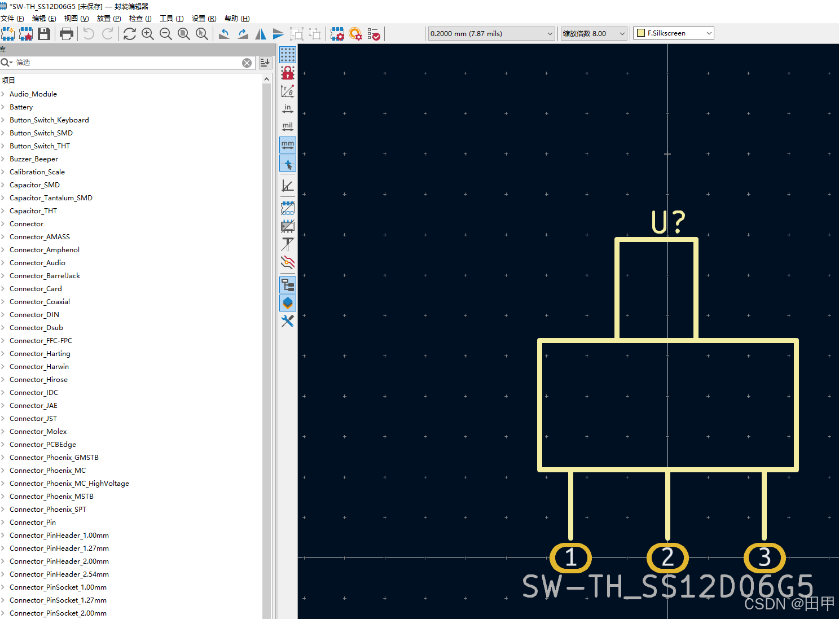839x619 pixels.
Task: Rotate counterclockwise with the toolbar icon
Action: pos(224,34)
